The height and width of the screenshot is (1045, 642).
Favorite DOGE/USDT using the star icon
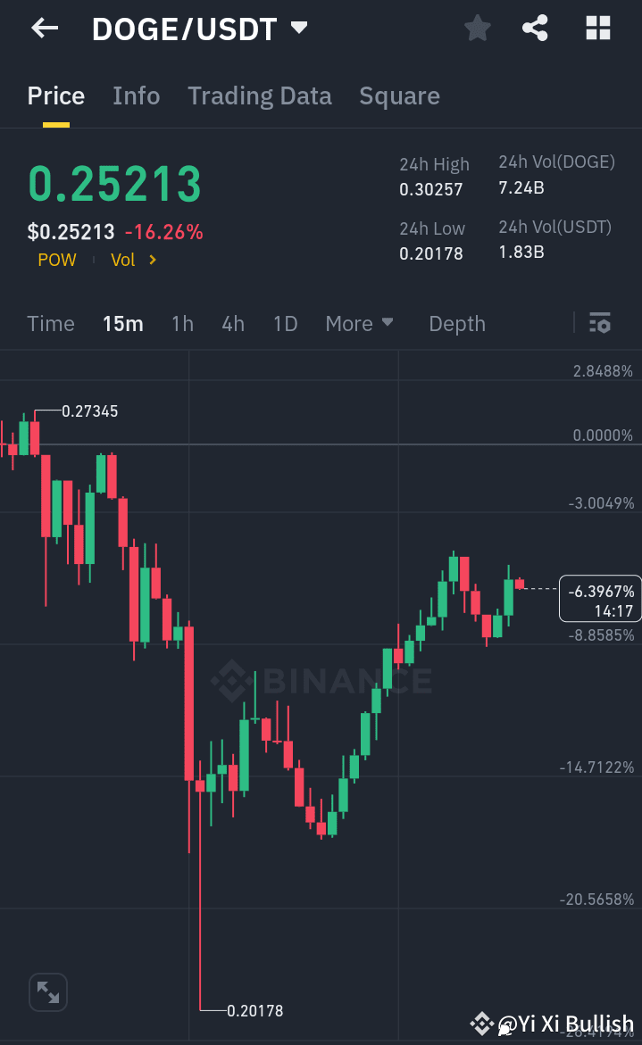click(477, 28)
